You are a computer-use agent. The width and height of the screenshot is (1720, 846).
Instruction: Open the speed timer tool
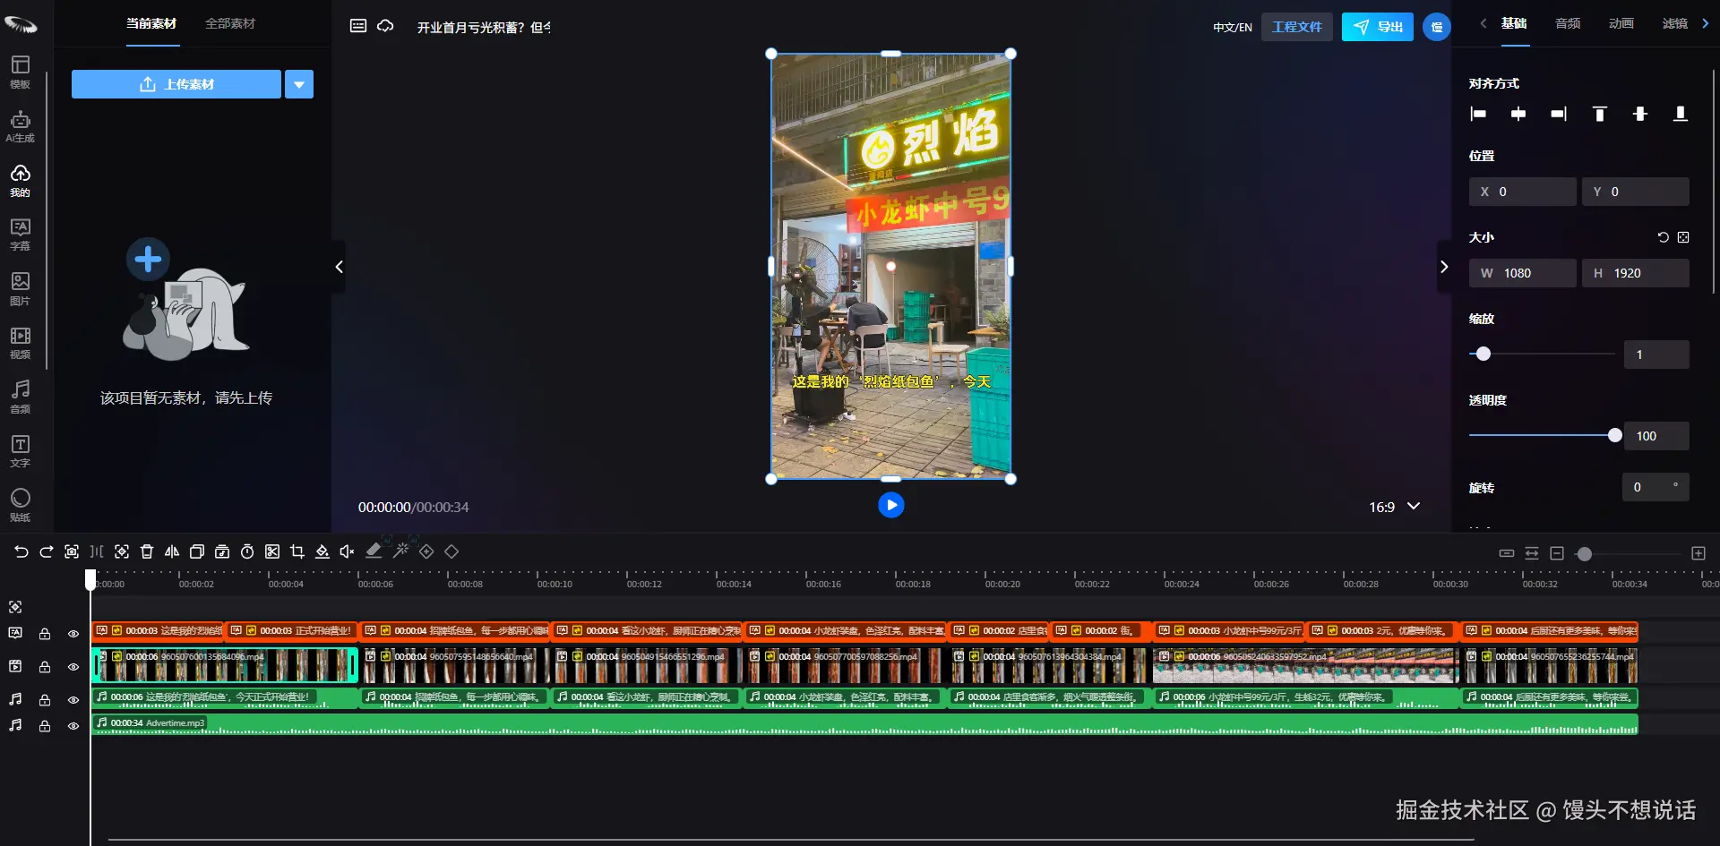pyautogui.click(x=247, y=551)
